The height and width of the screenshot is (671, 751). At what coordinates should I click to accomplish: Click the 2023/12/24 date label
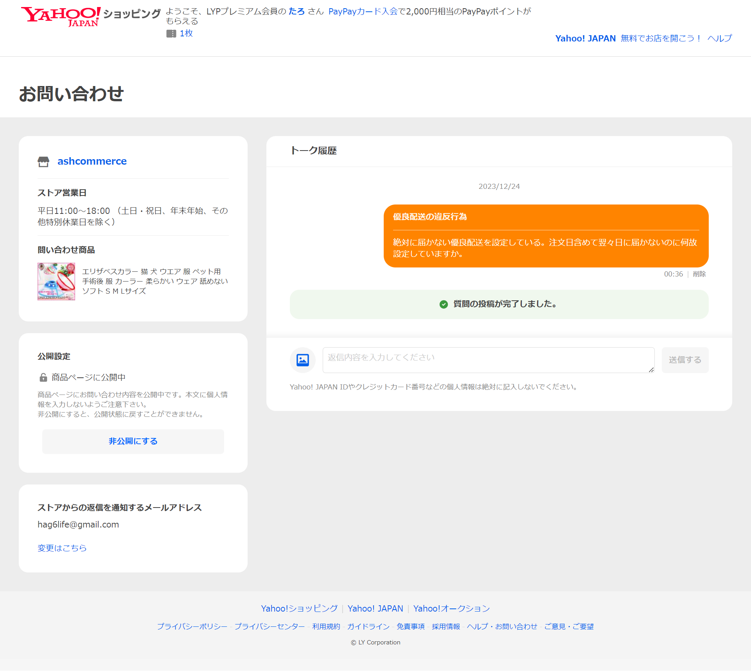point(499,187)
